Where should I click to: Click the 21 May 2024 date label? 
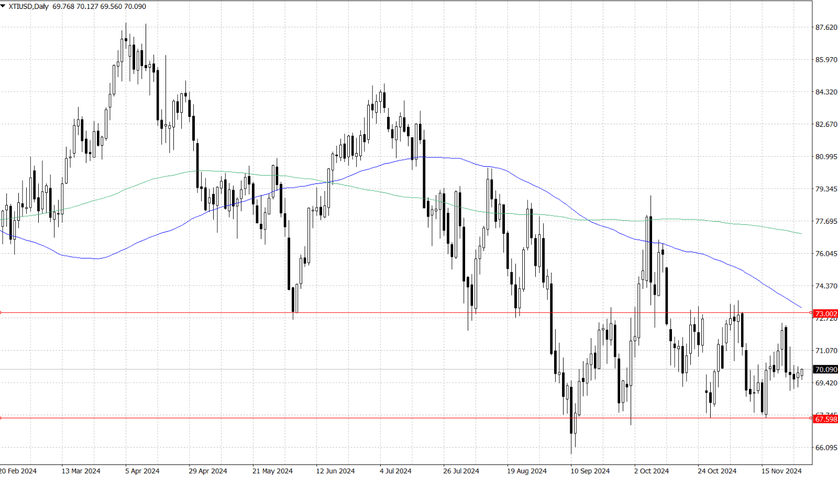pyautogui.click(x=272, y=471)
